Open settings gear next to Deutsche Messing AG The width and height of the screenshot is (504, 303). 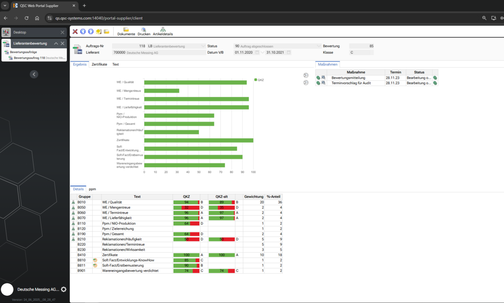(64, 290)
